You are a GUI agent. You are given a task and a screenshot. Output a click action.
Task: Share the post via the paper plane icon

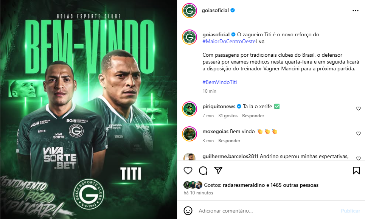point(218,170)
